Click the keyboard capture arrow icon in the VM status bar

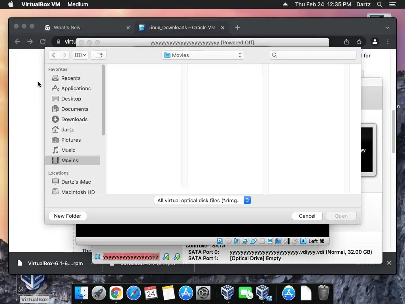(303, 241)
